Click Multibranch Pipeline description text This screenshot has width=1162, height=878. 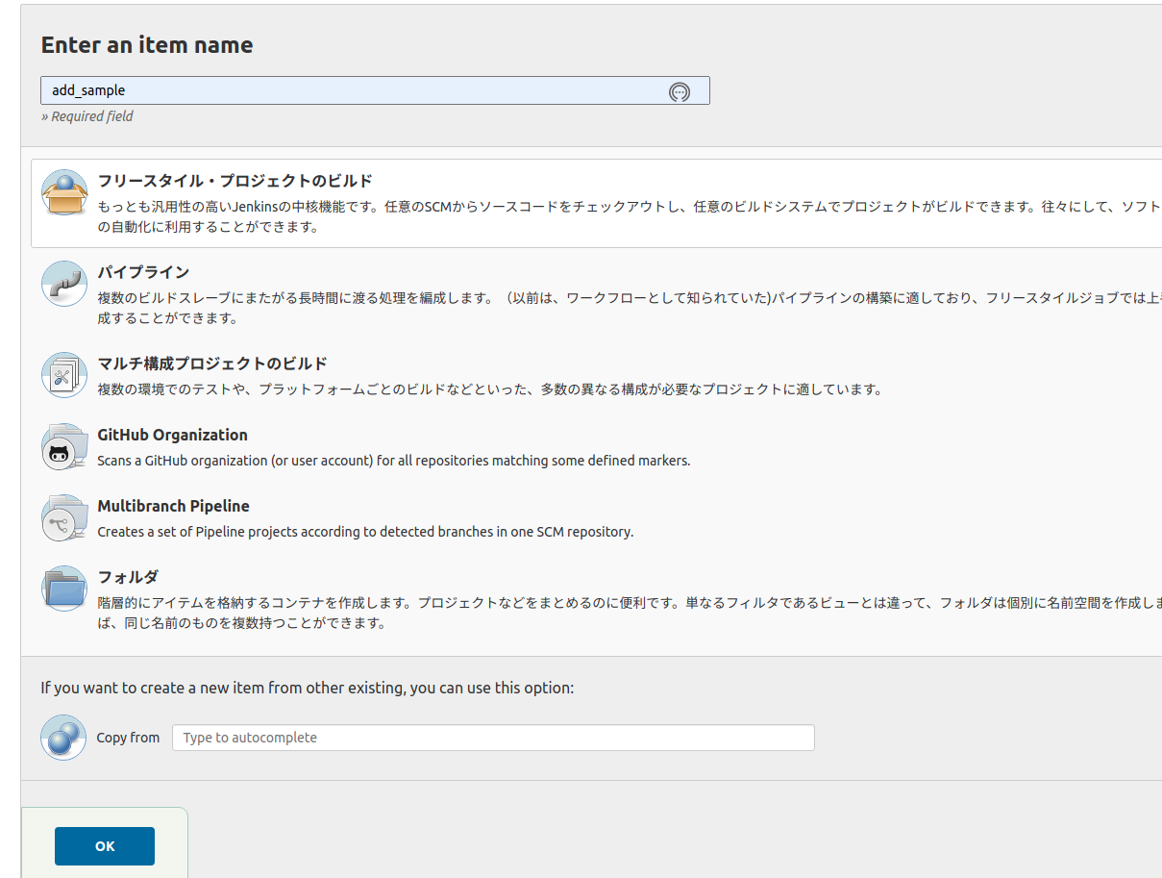click(365, 532)
